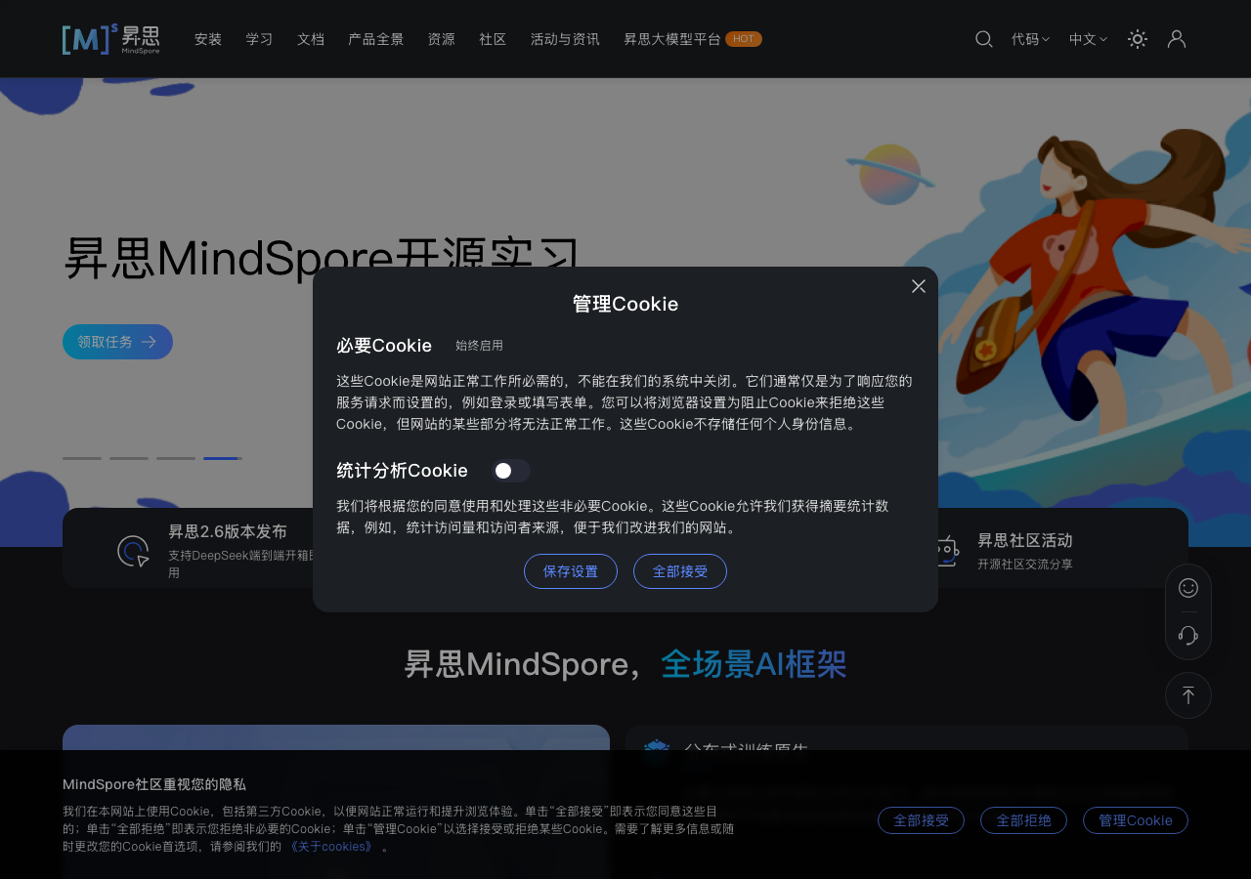Image resolution: width=1251 pixels, height=879 pixels.
Task: Expand the 中文 language dropdown
Action: 1088,39
